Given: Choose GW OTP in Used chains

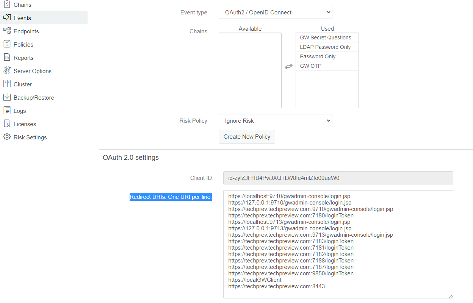Looking at the screenshot, I should point(311,66).
